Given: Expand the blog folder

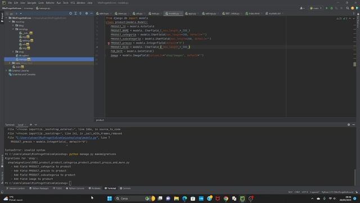Looking at the screenshot, I should [x=13, y=25].
